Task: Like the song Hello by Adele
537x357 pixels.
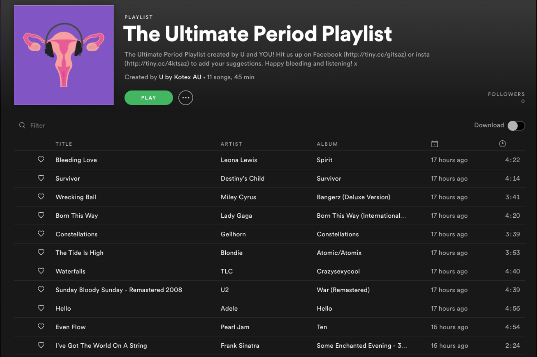Action: pyautogui.click(x=41, y=308)
